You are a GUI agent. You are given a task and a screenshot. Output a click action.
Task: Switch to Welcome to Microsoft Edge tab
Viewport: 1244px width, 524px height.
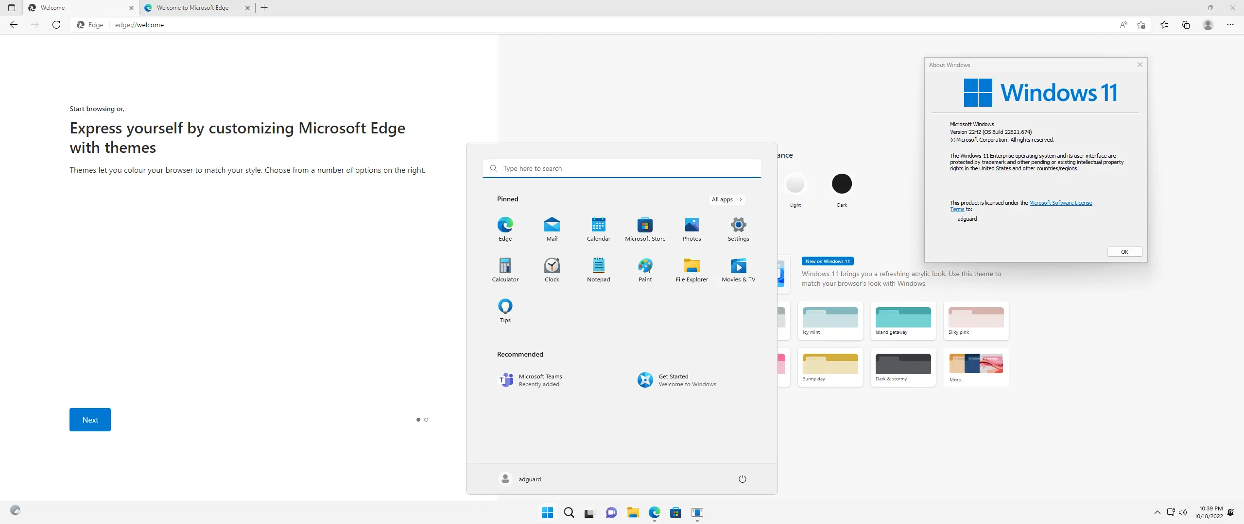193,8
